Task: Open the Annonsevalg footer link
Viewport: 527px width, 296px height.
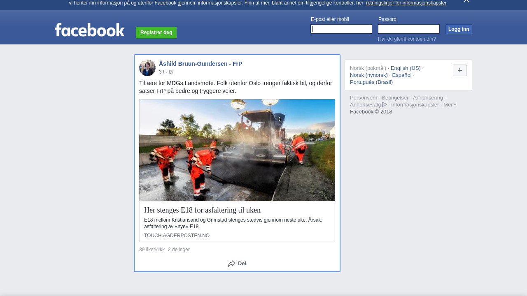Action: tap(365, 104)
